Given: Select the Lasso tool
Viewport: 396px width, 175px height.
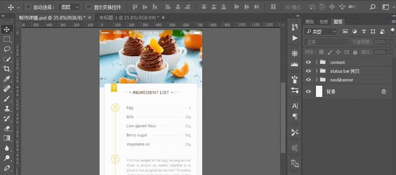Looking at the screenshot, I should [x=7, y=49].
